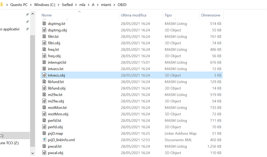Click the interrupt.lst file icon

pyautogui.click(x=44, y=62)
